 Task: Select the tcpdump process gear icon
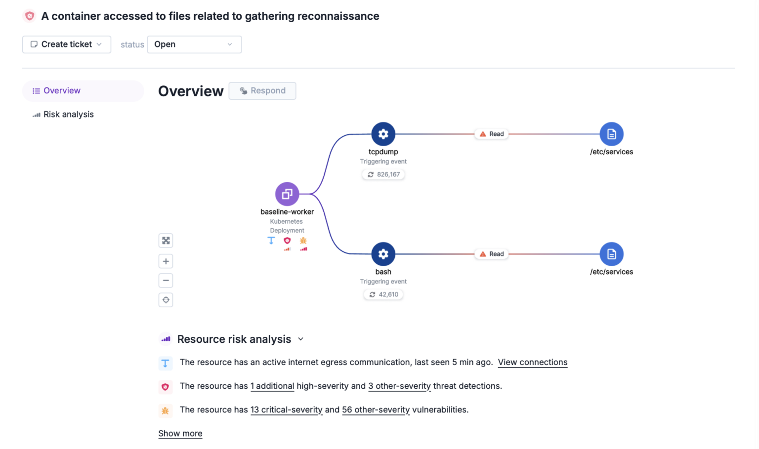coord(383,134)
